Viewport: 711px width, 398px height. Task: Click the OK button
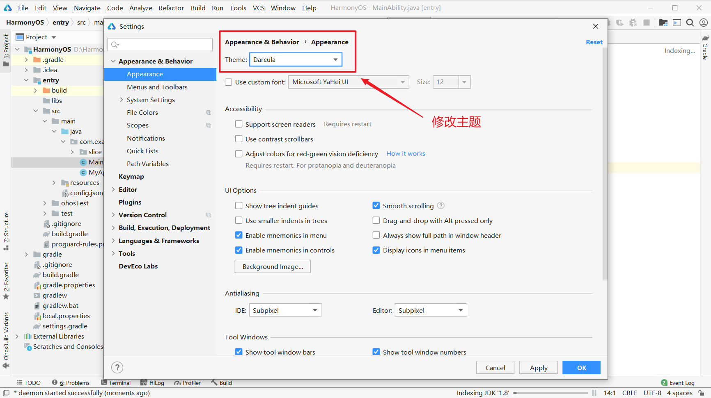click(582, 368)
